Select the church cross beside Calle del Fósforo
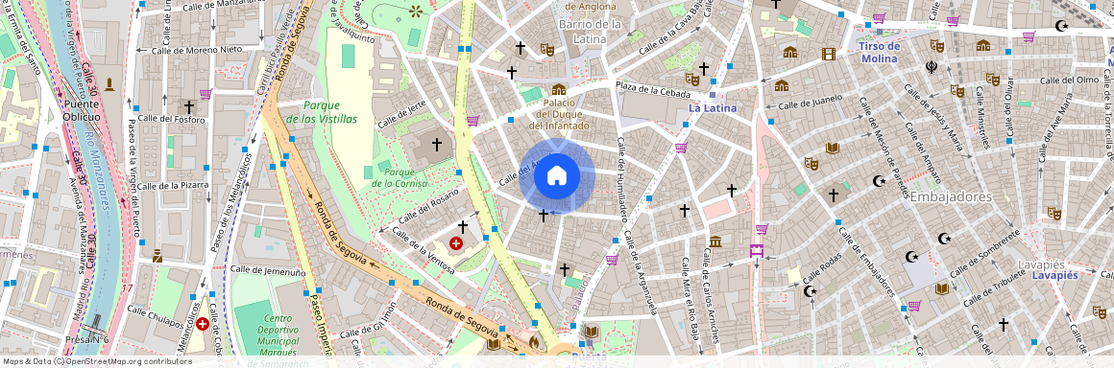The image size is (1114, 368). click(x=189, y=106)
